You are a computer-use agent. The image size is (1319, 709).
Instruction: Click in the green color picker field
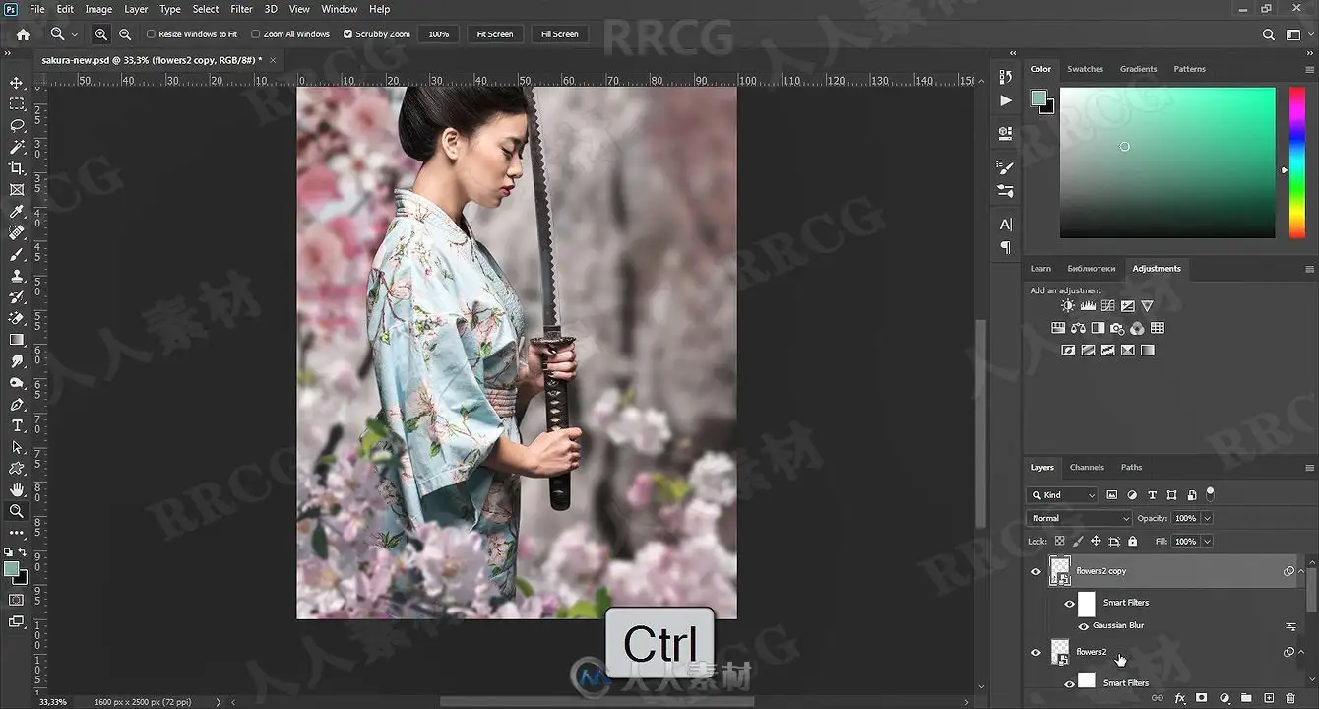[x=1167, y=162]
